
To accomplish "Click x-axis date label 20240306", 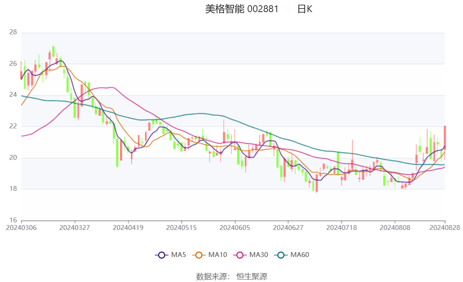I will click(x=21, y=228).
